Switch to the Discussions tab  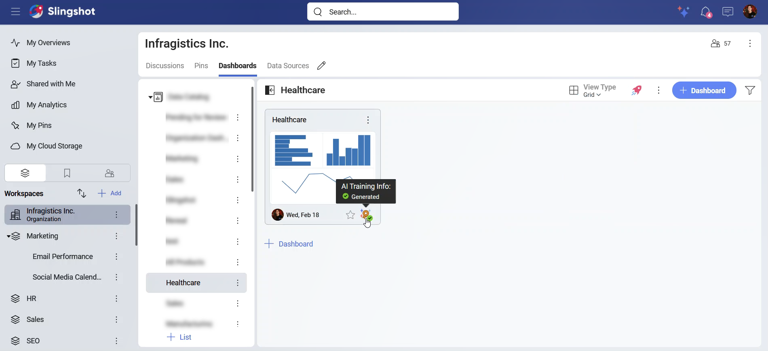(x=165, y=66)
